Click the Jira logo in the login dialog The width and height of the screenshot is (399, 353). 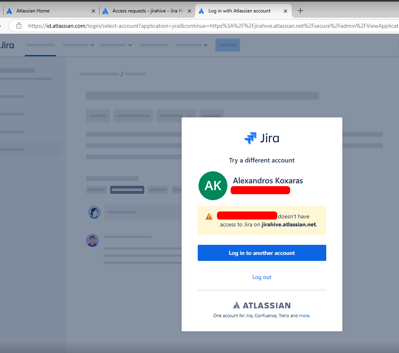click(262, 138)
